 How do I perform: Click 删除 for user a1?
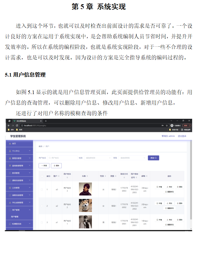[180, 220]
